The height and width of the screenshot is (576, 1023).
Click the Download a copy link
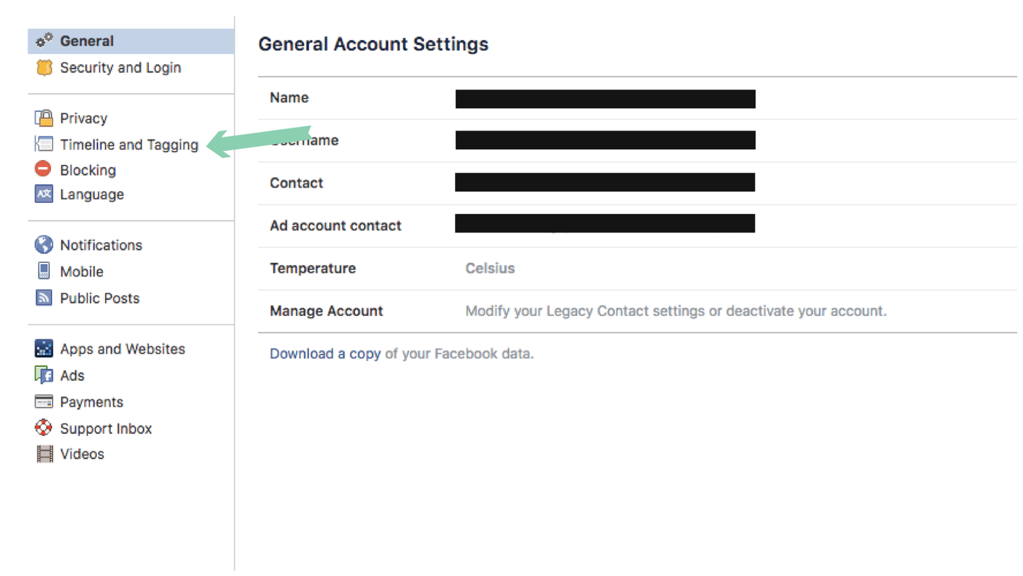(x=325, y=353)
